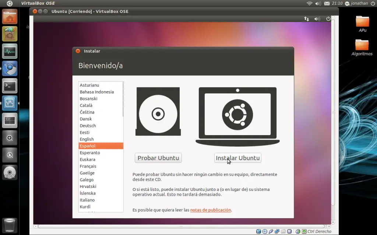The height and width of the screenshot is (235, 377).
Task: Open the host session power icon
Action: point(373,3)
